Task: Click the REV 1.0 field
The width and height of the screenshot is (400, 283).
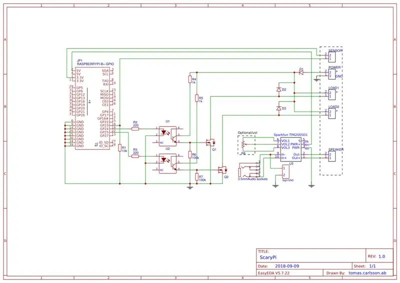Action: 376,256
